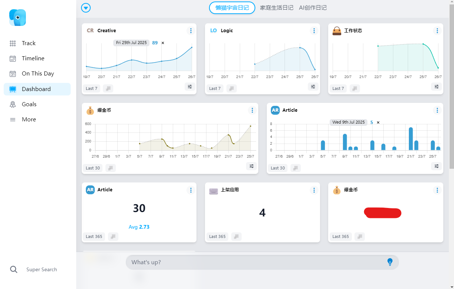Open chart settings sliders on 爆金币 line chart
Image resolution: width=454 pixels, height=289 pixels.
coord(252,166)
